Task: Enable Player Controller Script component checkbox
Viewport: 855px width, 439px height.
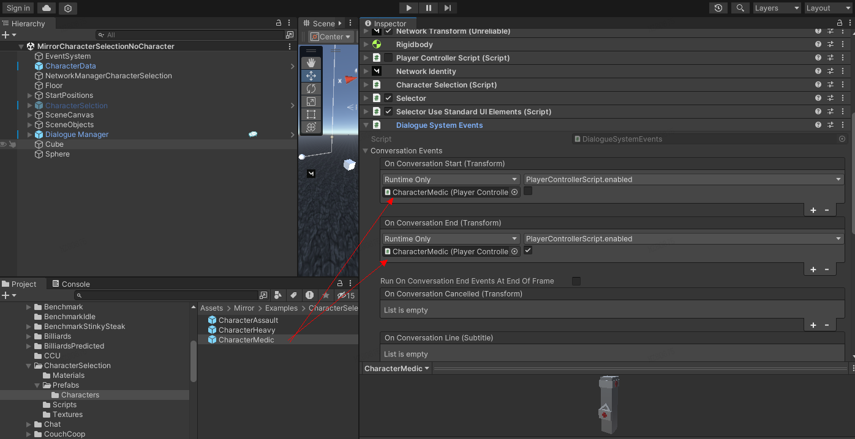Action: click(x=388, y=58)
